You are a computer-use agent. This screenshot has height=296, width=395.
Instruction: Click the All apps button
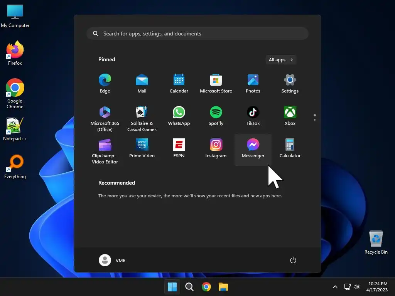pyautogui.click(x=281, y=60)
